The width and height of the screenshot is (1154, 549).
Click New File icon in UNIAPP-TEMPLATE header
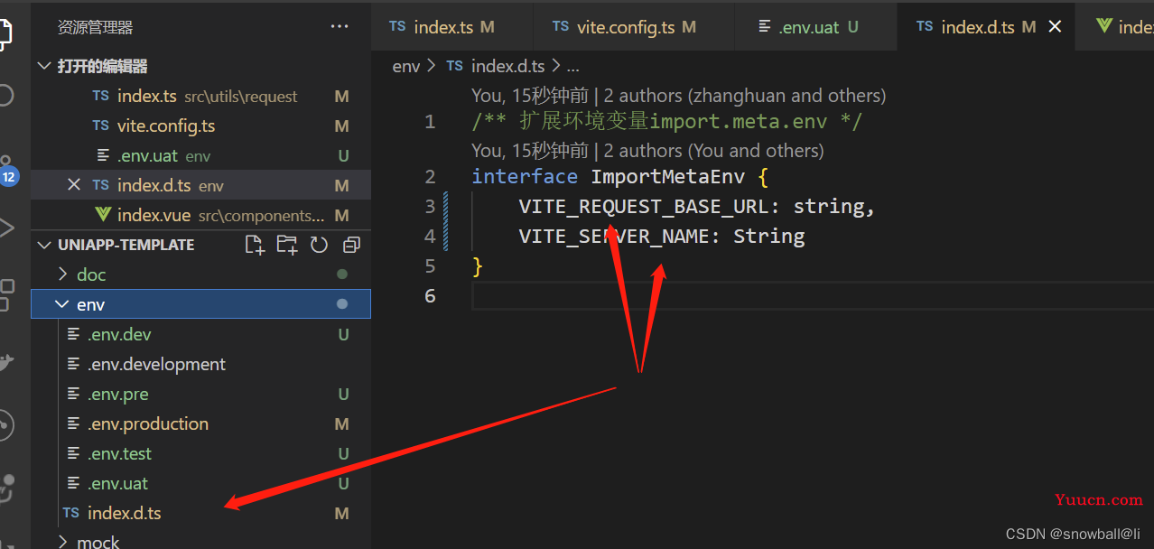click(255, 245)
